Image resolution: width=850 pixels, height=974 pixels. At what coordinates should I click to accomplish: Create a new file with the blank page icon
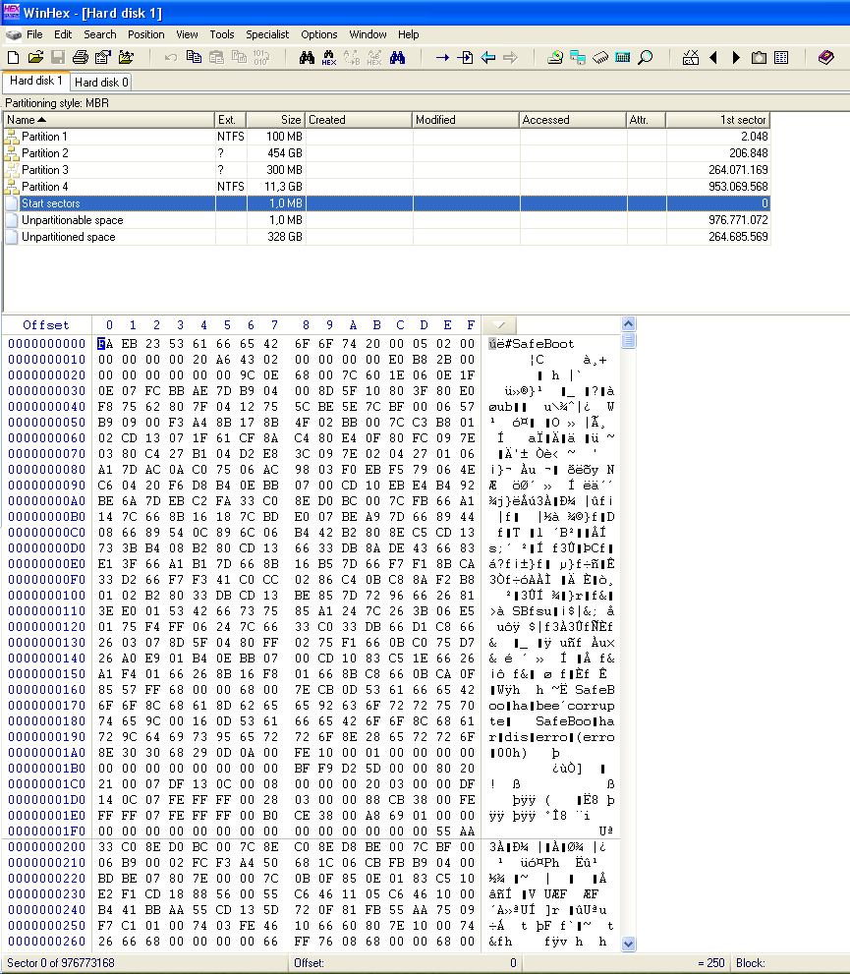[13, 58]
